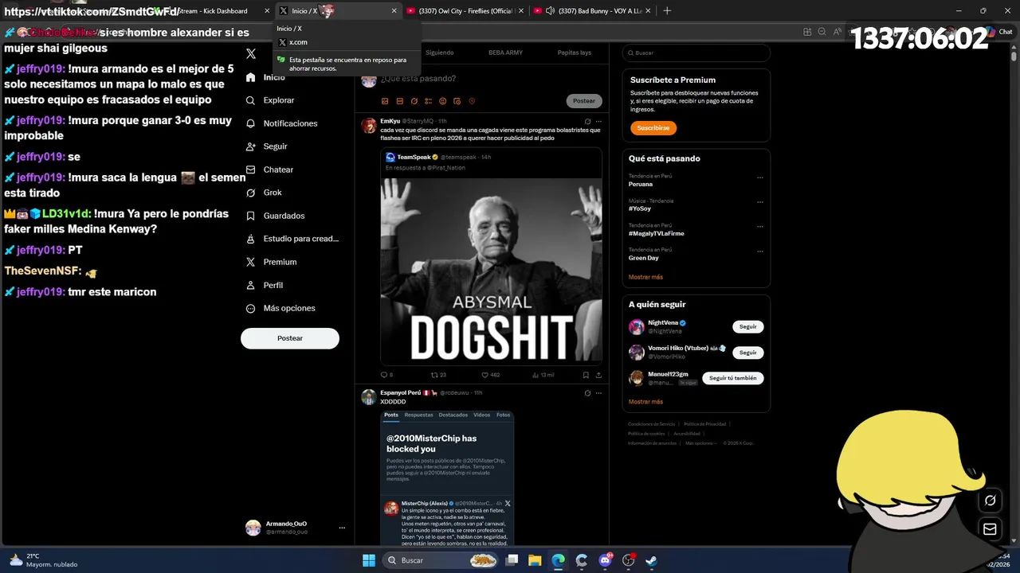Image resolution: width=1020 pixels, height=573 pixels.
Task: Open Seguir in the X sidebar
Action: pos(266,146)
